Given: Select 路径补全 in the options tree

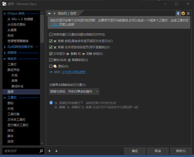Looking at the screenshot, I should pos(17,86).
